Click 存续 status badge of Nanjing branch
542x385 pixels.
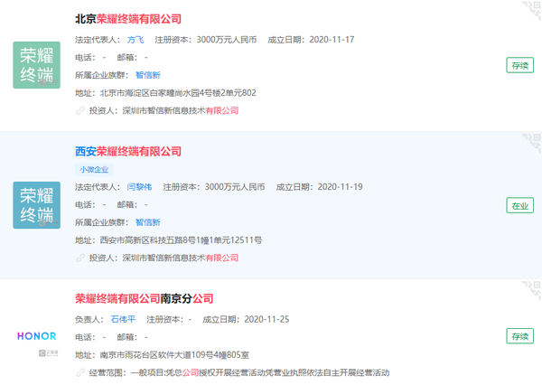pos(520,336)
